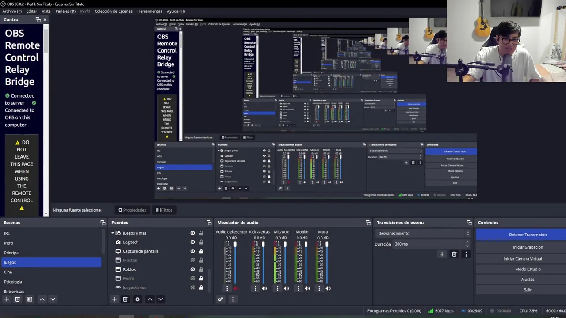Open options menu for the Mic/Aux channel
The width and height of the screenshot is (566, 318).
coord(277,288)
